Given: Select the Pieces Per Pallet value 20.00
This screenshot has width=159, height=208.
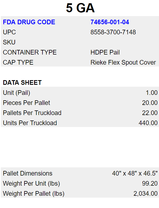Looking at the screenshot, I should click(150, 103).
